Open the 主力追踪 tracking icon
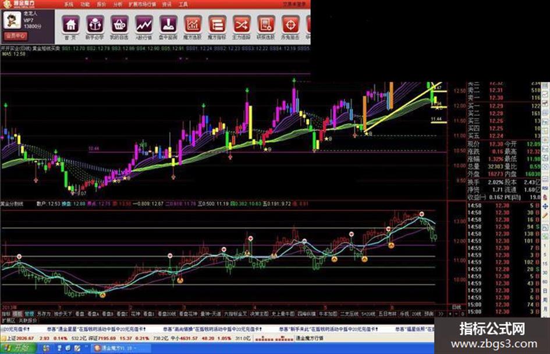This screenshot has width=550, height=354. 242,24
